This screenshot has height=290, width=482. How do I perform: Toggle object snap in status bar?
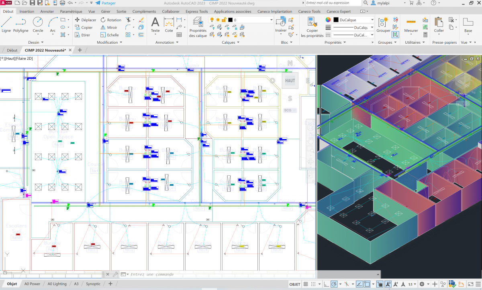click(x=367, y=284)
